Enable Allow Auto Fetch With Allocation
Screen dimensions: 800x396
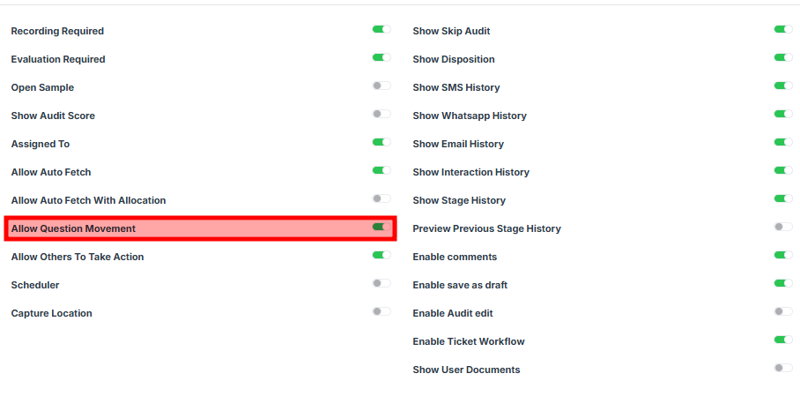[x=381, y=198]
